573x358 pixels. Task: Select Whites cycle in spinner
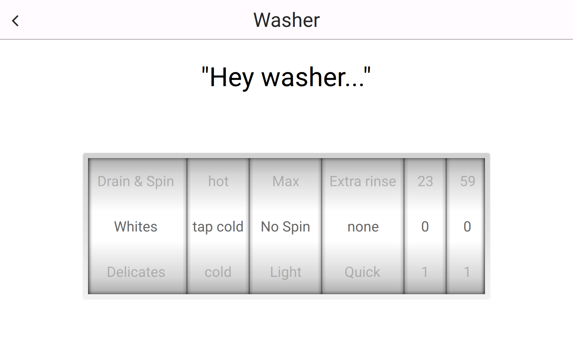(x=136, y=226)
